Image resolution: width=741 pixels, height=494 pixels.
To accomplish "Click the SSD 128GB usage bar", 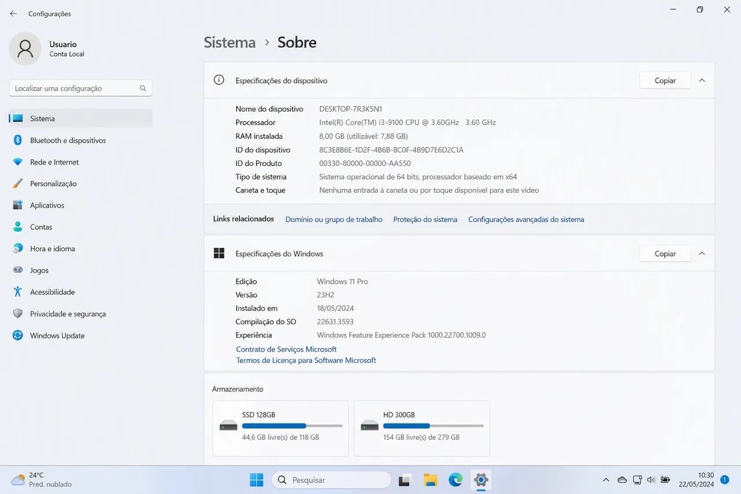I will coord(292,426).
